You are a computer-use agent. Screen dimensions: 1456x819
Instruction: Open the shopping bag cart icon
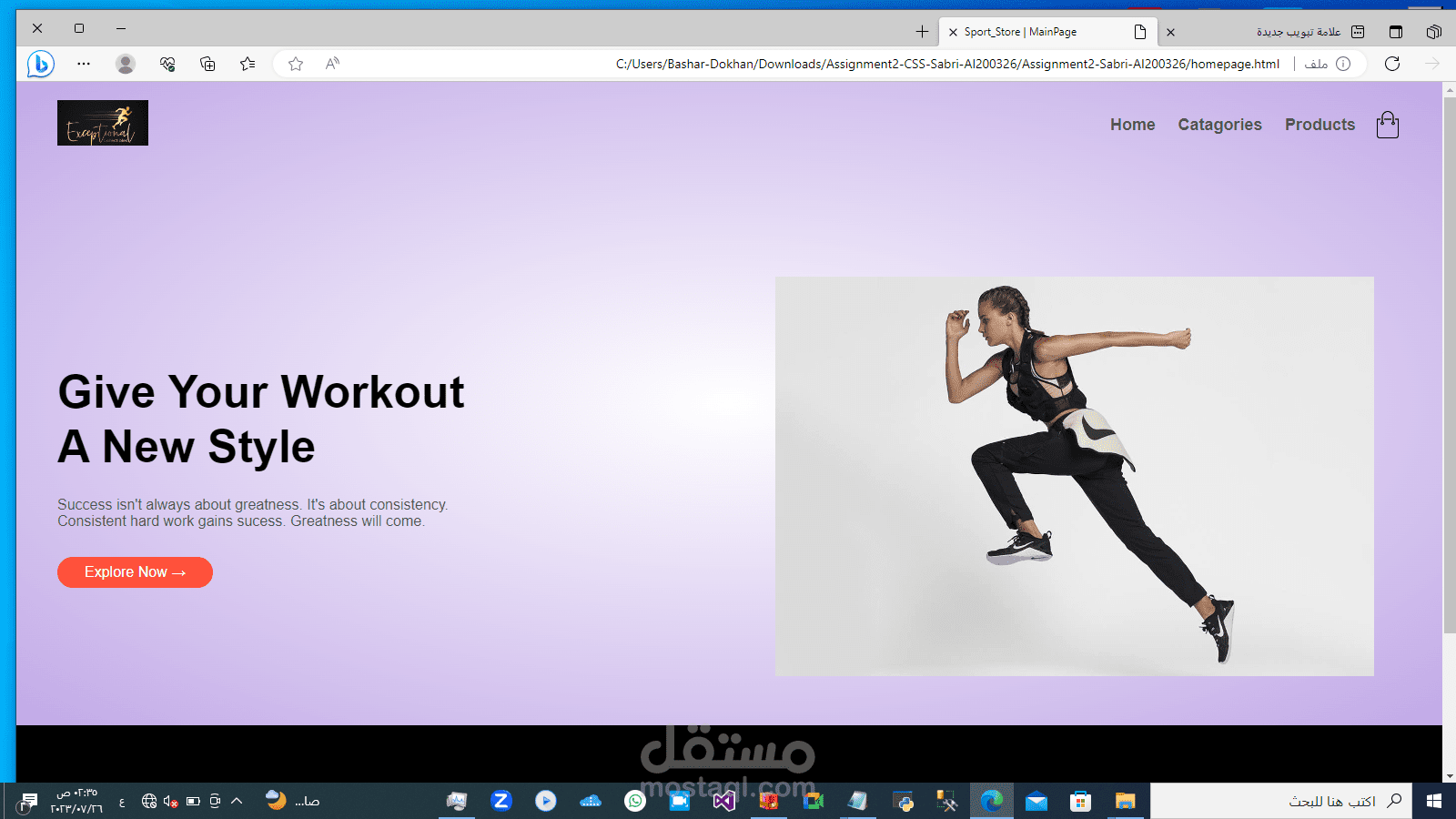click(x=1388, y=125)
